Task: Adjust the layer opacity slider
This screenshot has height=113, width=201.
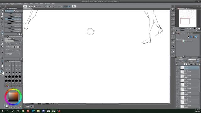Action: click(192, 60)
